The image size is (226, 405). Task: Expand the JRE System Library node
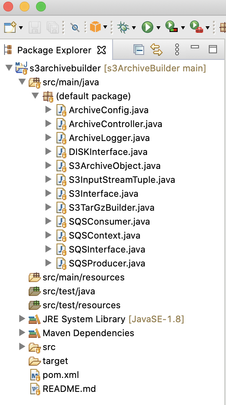(22, 319)
